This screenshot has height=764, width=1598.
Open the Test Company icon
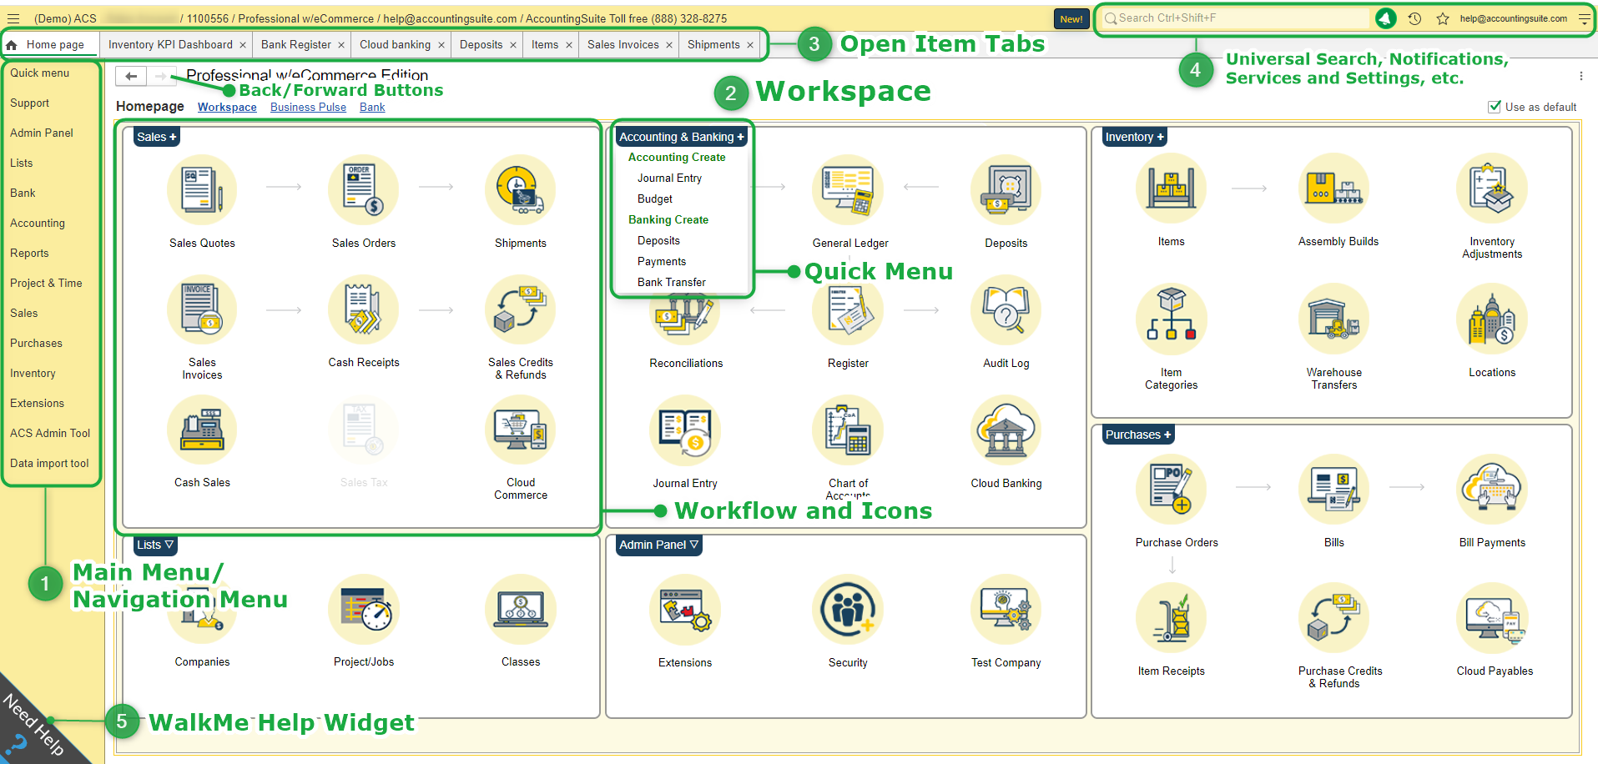(x=1006, y=610)
